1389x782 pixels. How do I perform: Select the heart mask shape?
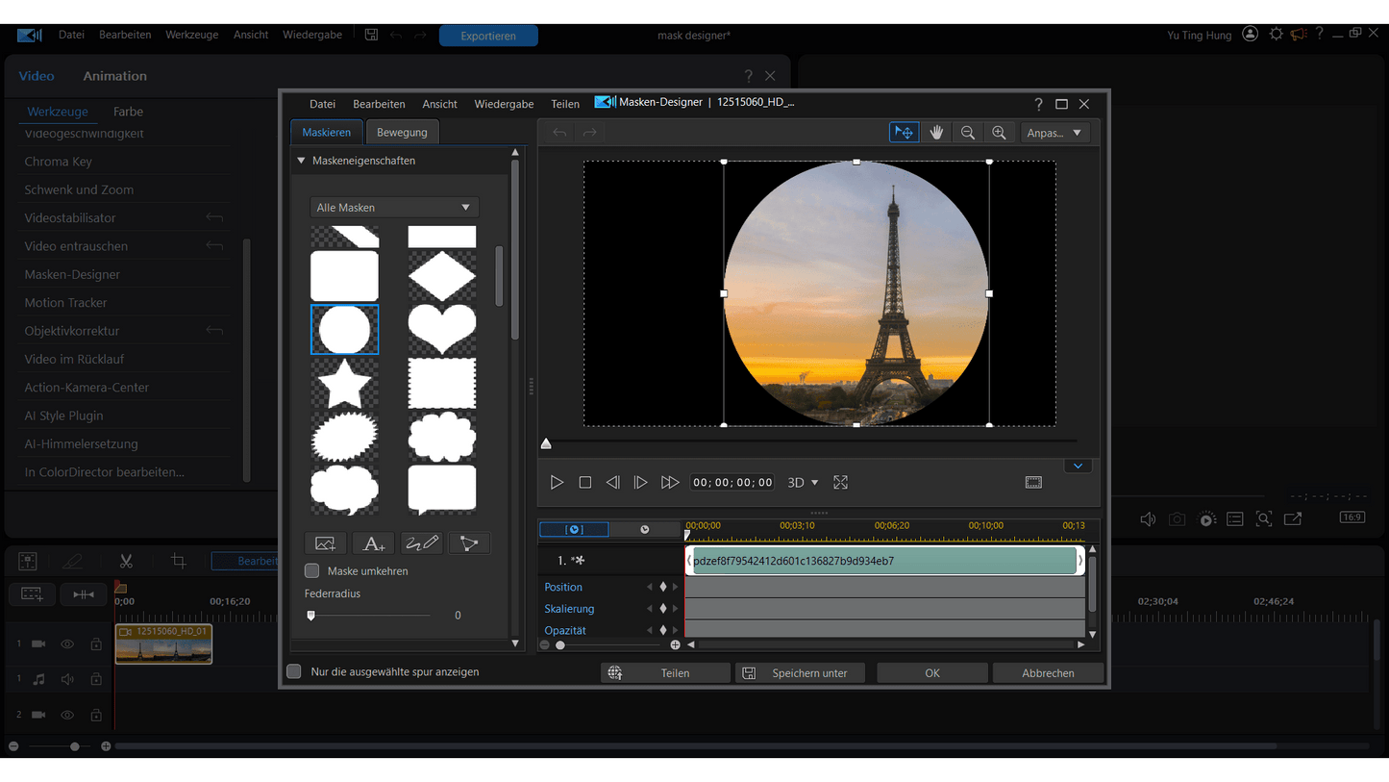click(442, 329)
